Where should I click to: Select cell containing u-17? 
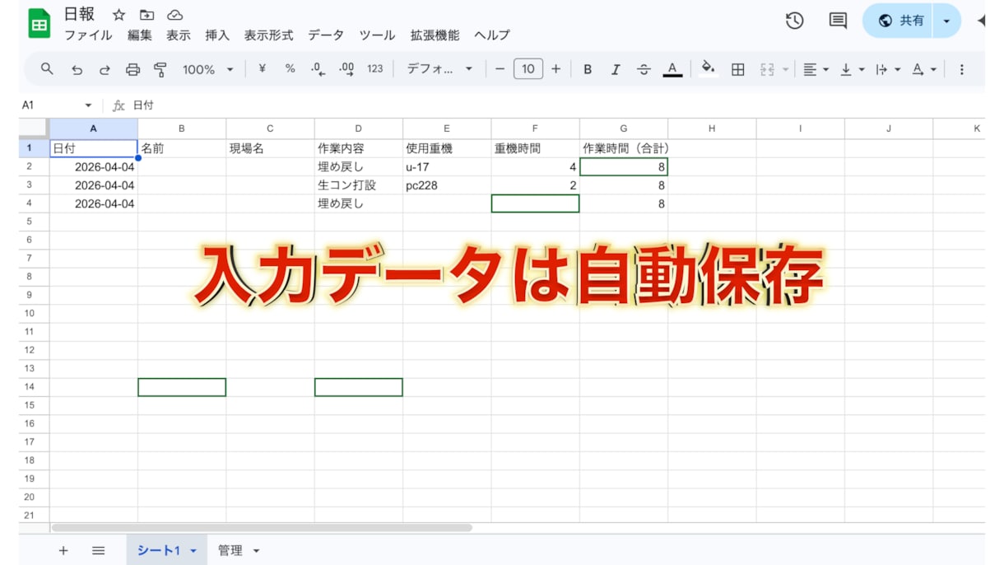[447, 167]
